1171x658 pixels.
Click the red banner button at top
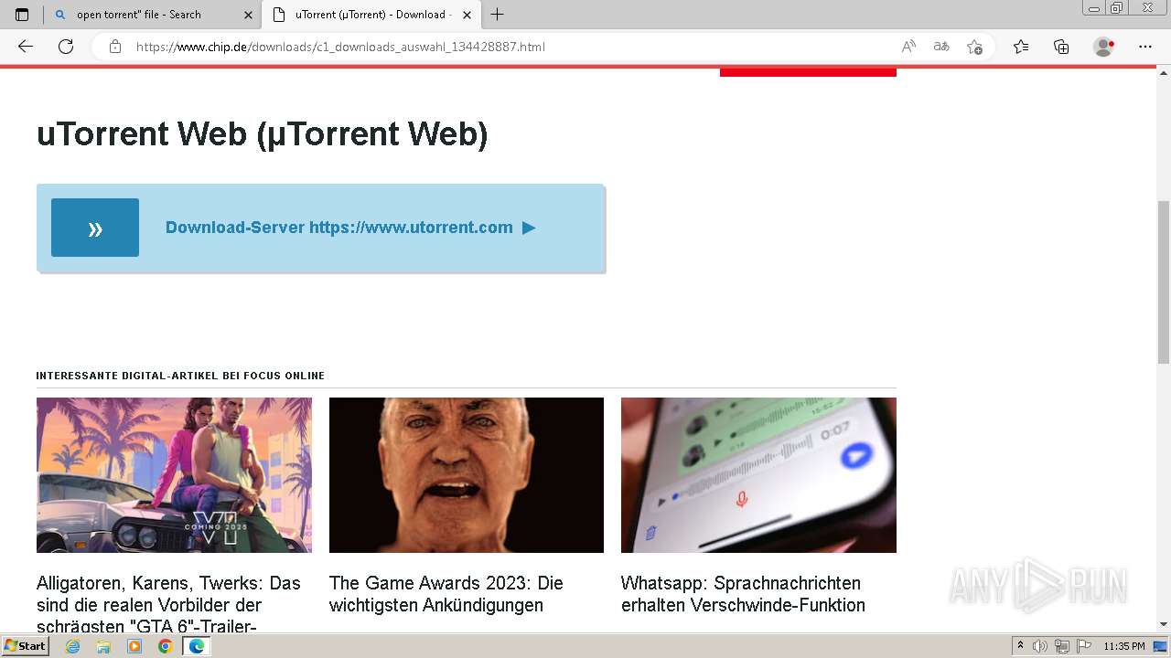808,72
